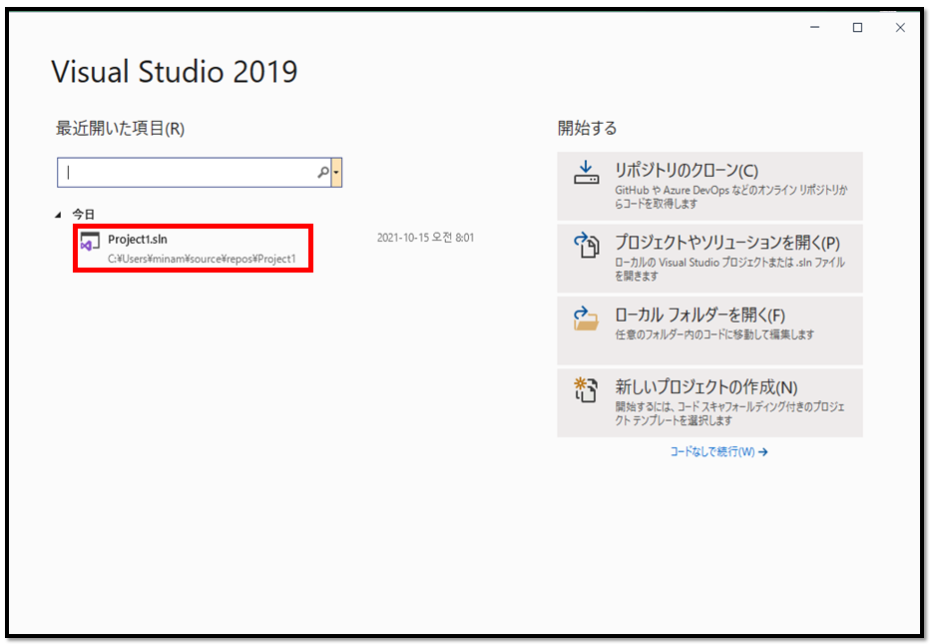This screenshot has height=644, width=930.
Task: Click the 今日 group label
Action: [x=83, y=215]
